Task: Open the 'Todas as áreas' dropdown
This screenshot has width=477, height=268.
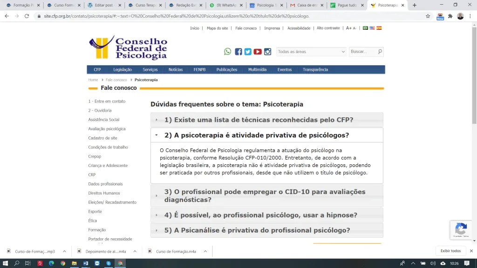Action: point(311,52)
